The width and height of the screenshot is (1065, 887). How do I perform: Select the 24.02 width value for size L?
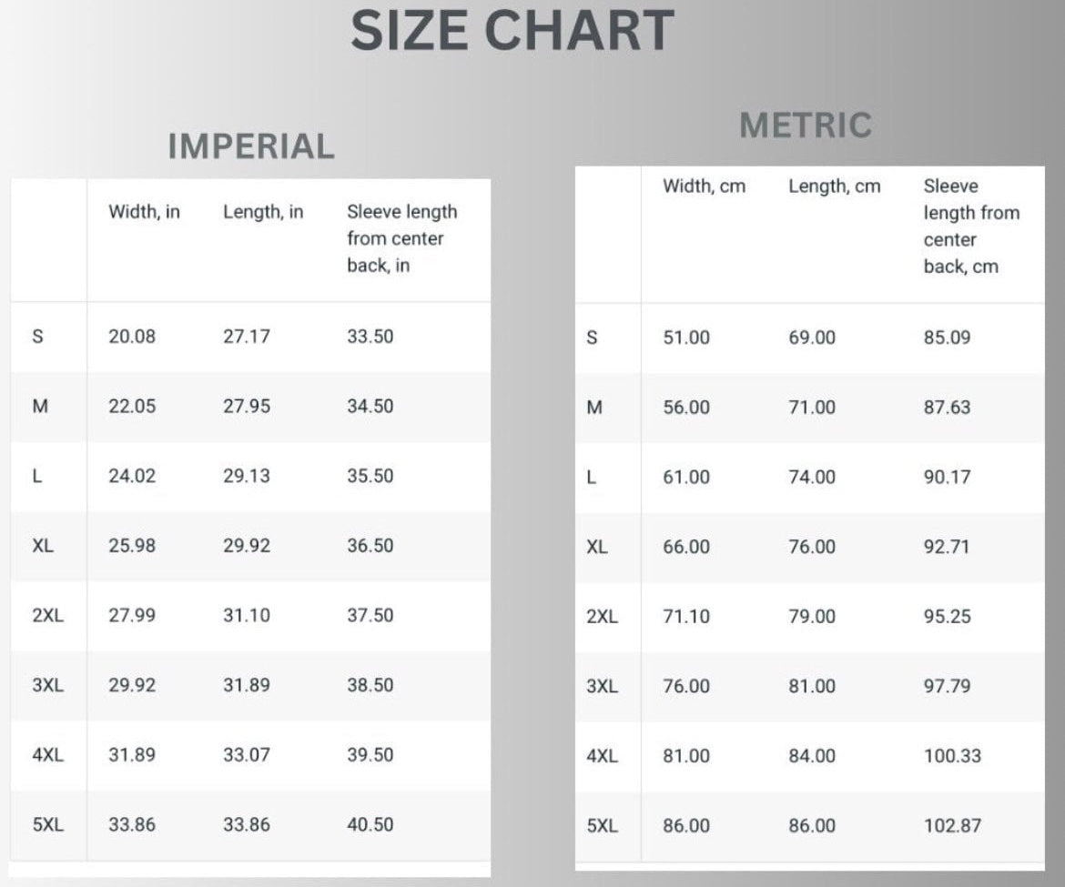pos(132,476)
